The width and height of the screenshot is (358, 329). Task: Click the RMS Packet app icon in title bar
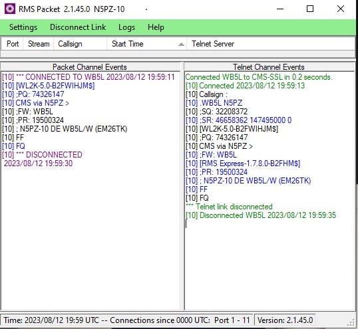tap(10, 9)
